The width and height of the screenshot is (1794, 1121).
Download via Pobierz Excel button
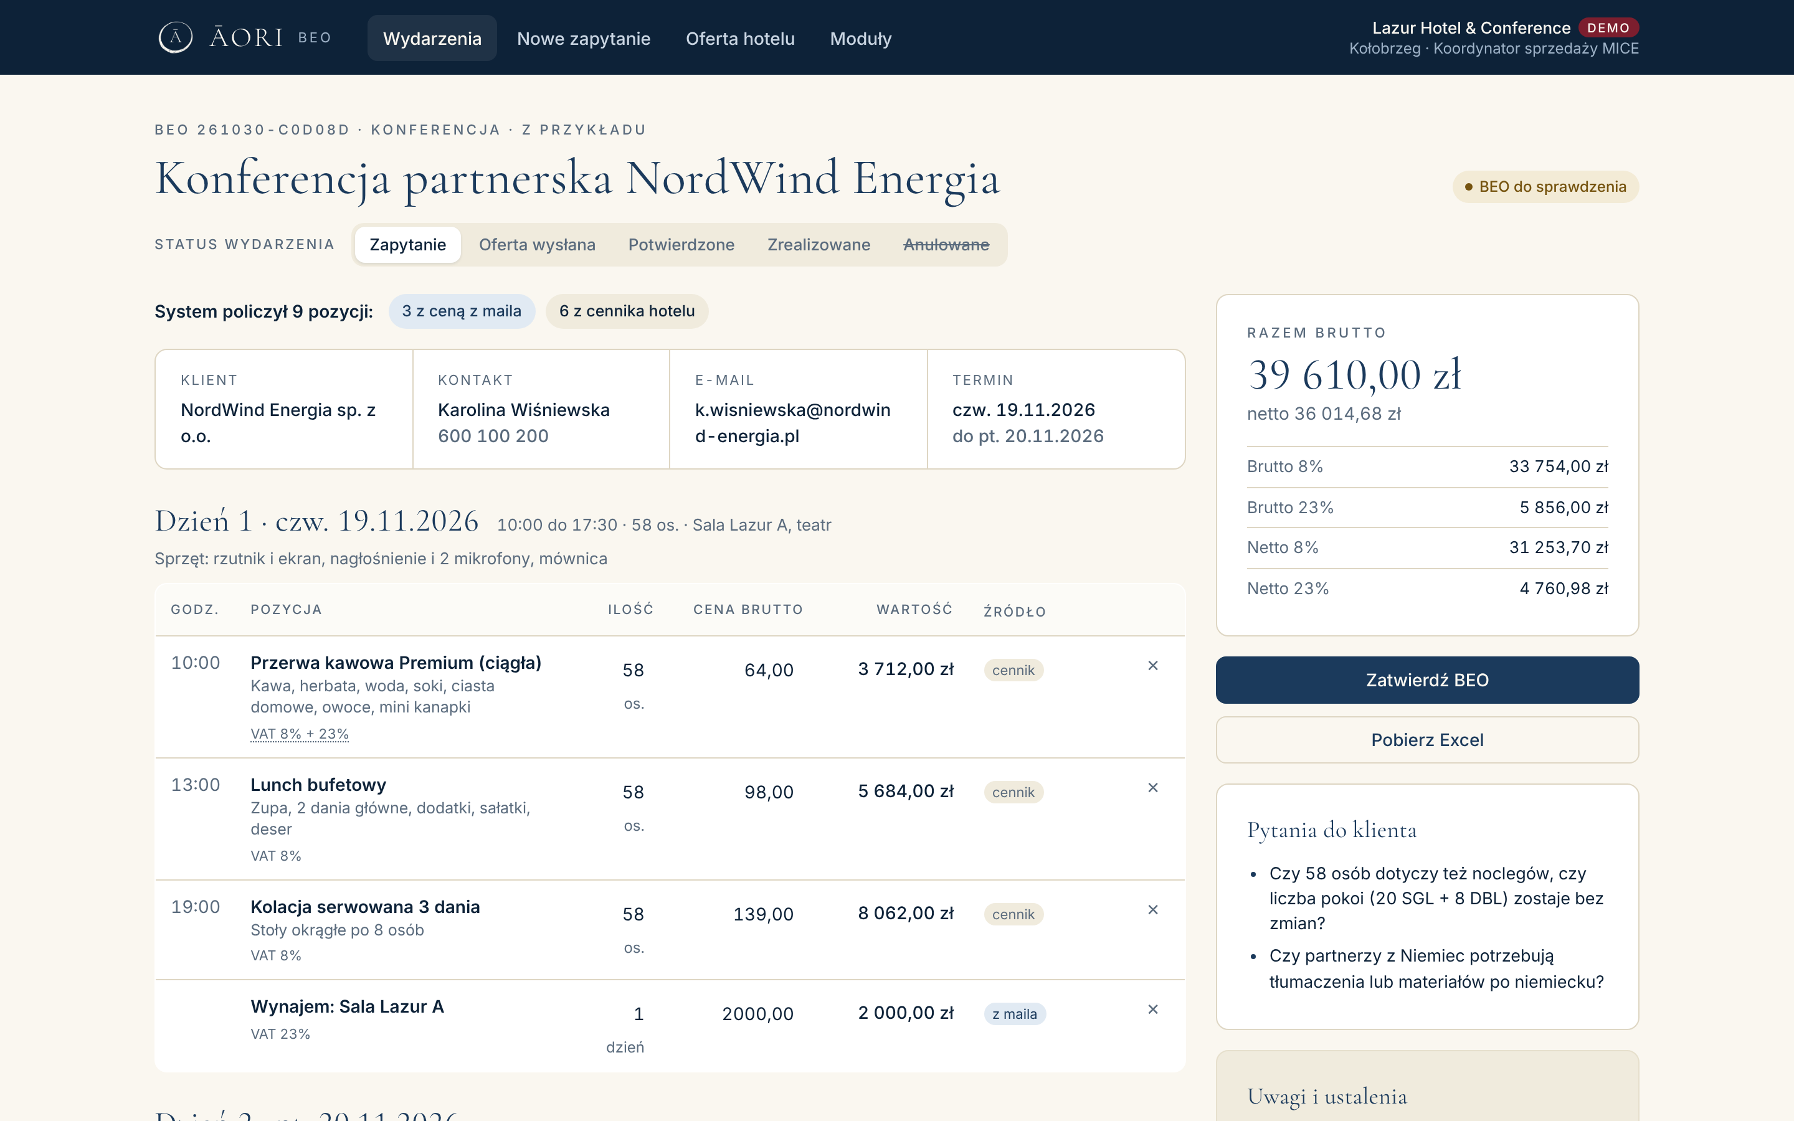click(x=1427, y=740)
